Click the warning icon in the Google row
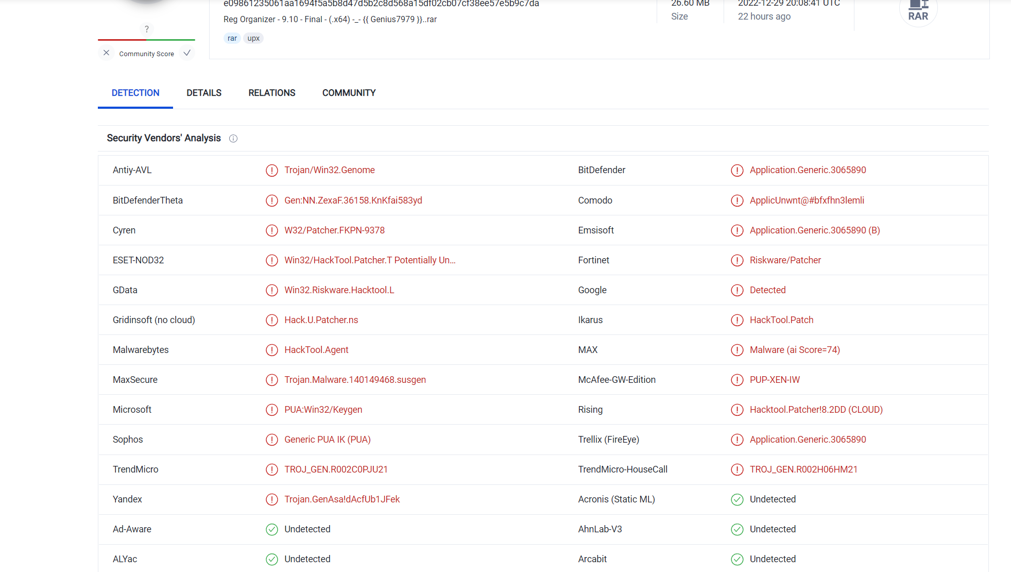Viewport: 1011px width, 572px height. pyautogui.click(x=737, y=291)
